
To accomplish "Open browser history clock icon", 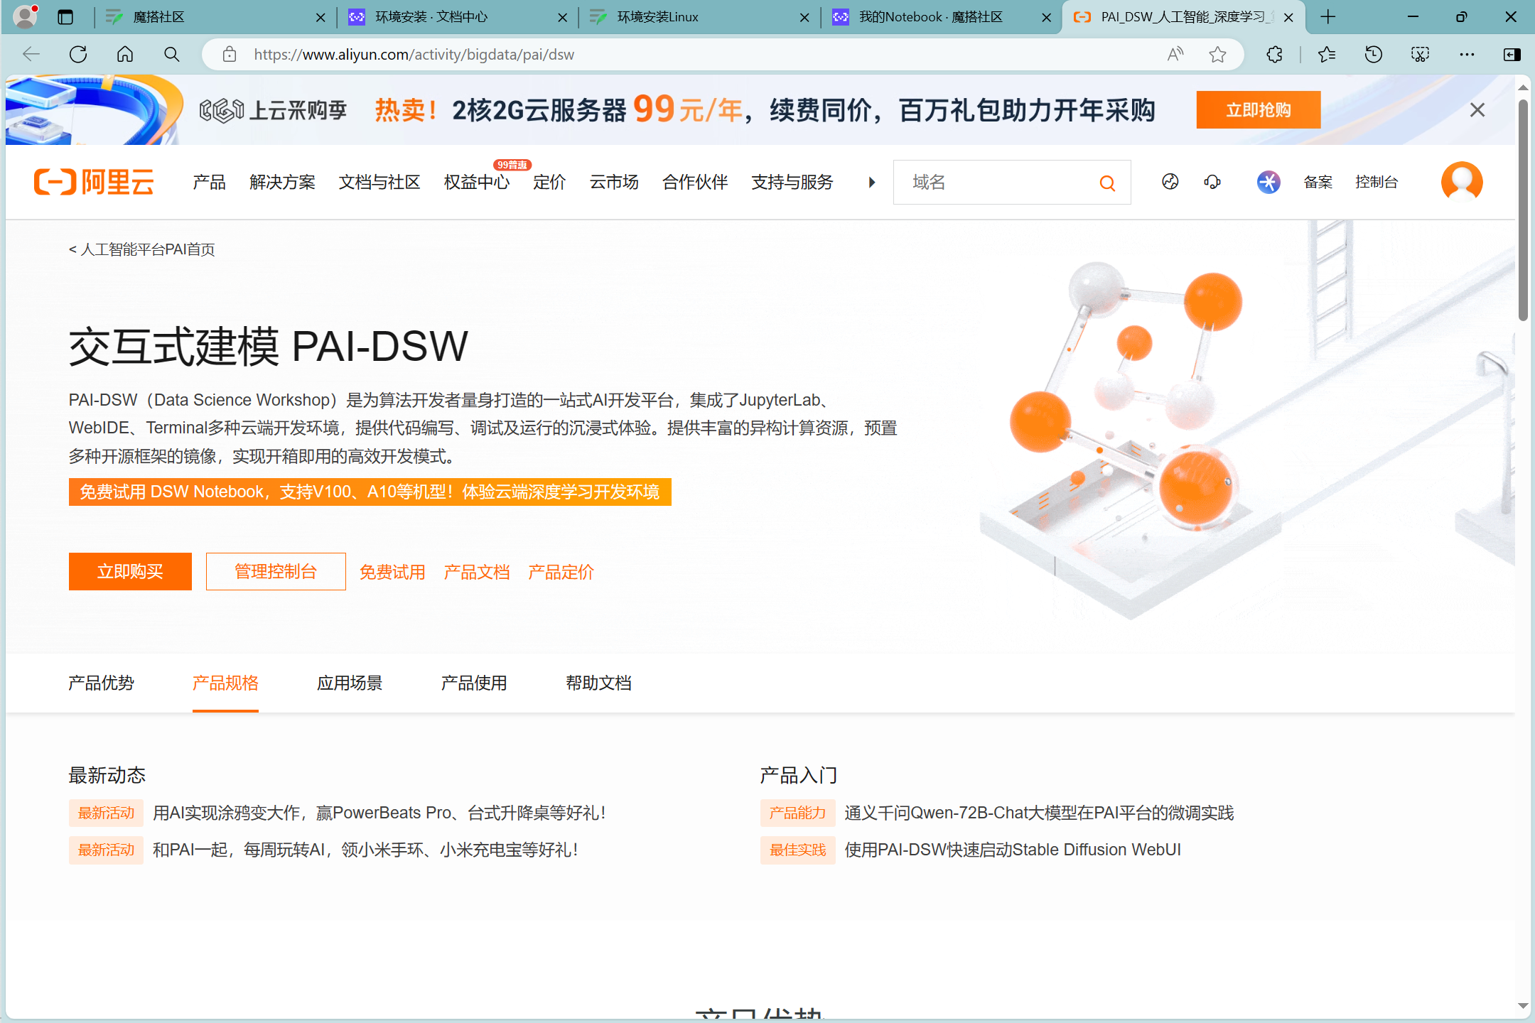I will click(x=1373, y=55).
